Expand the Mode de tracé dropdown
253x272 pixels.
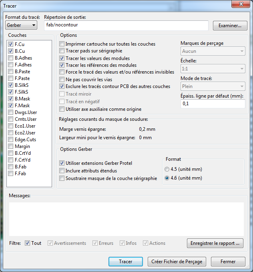[x=213, y=86]
